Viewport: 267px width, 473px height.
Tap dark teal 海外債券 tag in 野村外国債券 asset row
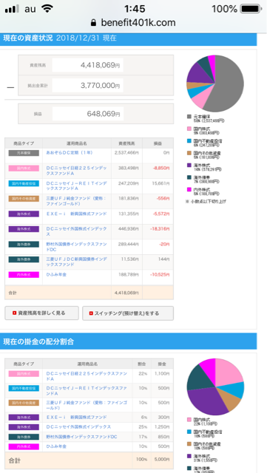pos(24,244)
